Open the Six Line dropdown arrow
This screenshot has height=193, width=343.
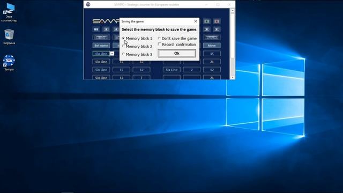(x=112, y=54)
